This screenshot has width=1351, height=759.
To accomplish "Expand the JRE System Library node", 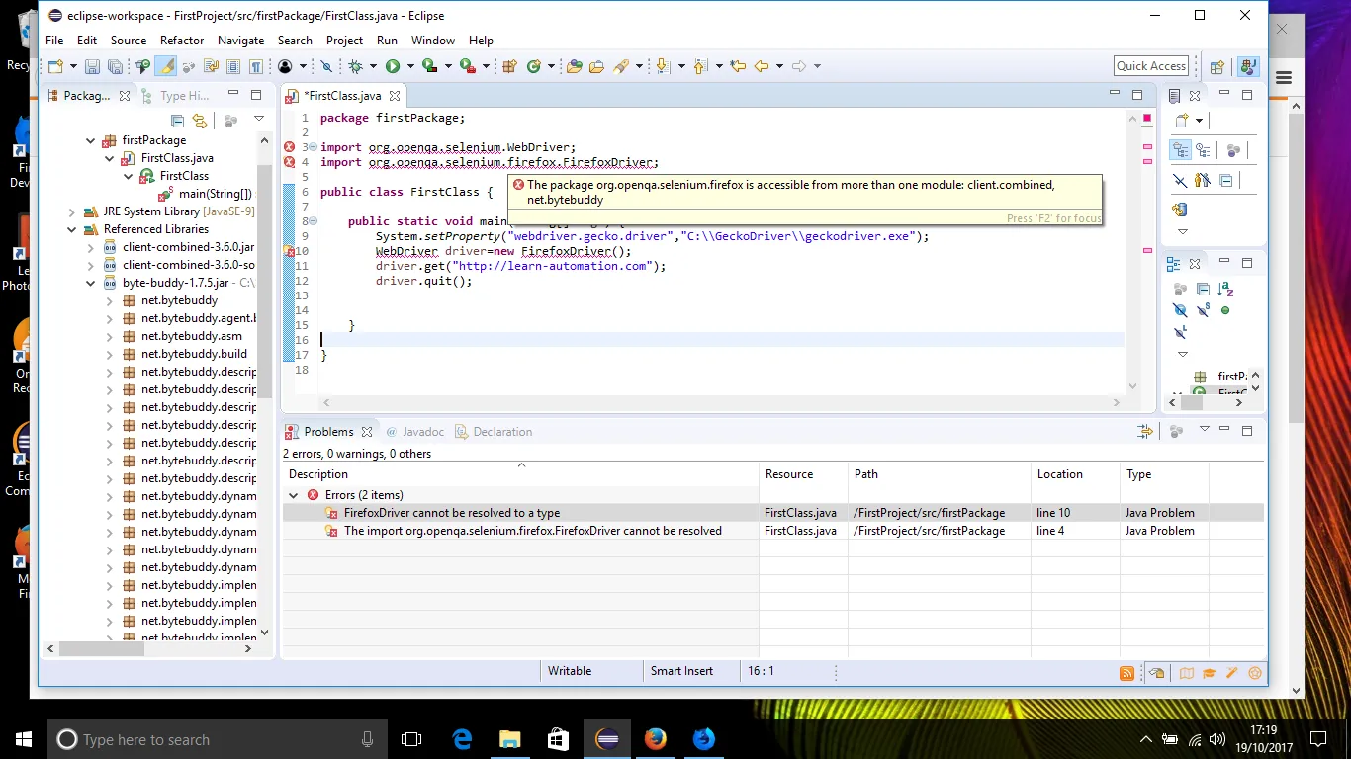I will point(72,211).
